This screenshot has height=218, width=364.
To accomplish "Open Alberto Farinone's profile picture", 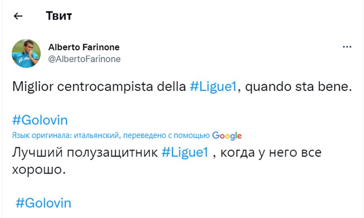I will click(26, 53).
